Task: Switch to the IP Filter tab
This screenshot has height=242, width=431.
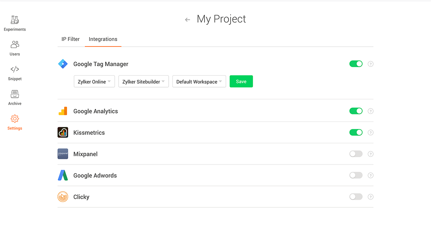Action: [x=71, y=39]
